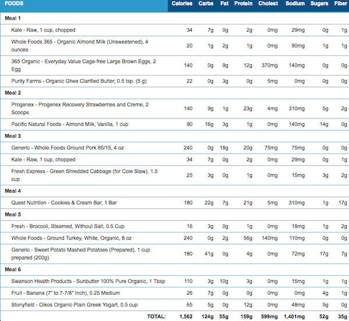Click 48mg sodium in Greek Yogart row
Screen dimensions: 349x321
pos(298,305)
